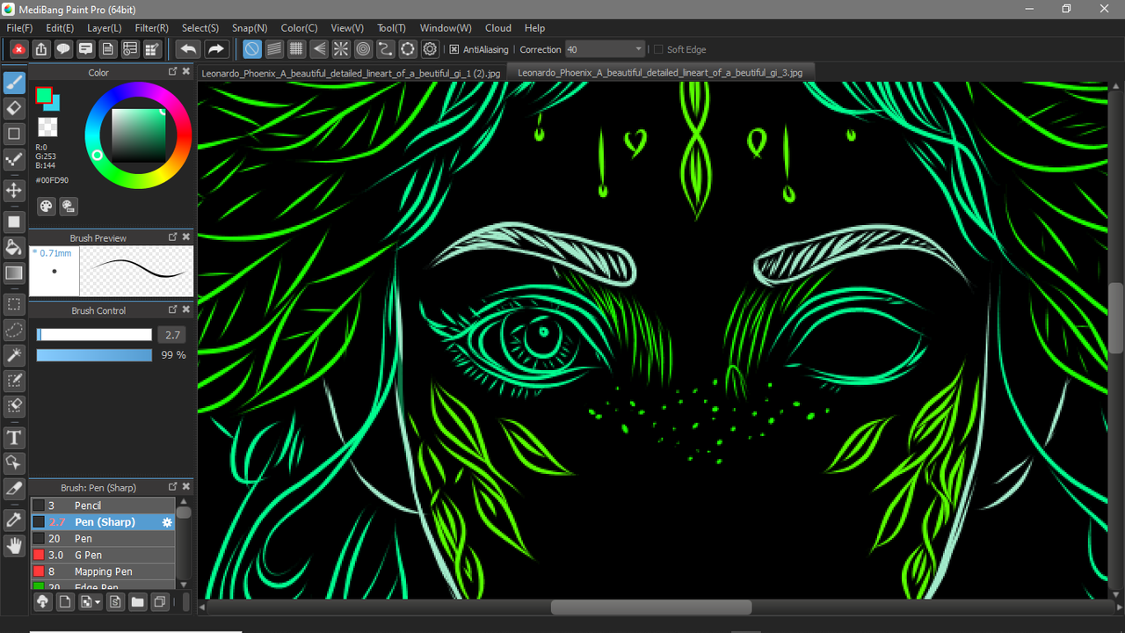Open the gear settings icon for Pen (Sharp)
This screenshot has width=1125, height=633.
167,522
